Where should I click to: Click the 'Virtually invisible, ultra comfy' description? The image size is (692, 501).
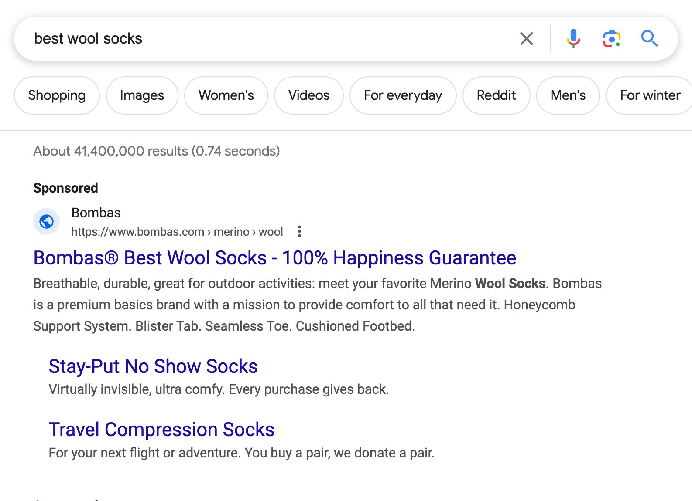pos(219,389)
